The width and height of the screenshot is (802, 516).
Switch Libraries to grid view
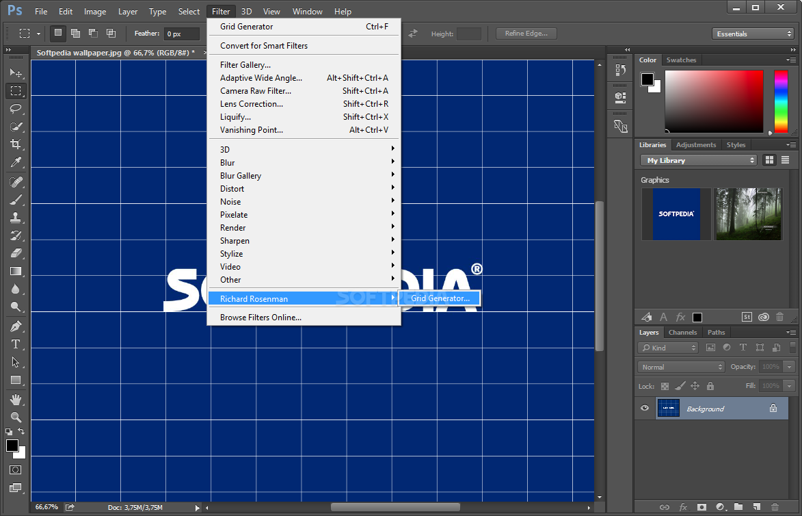769,160
